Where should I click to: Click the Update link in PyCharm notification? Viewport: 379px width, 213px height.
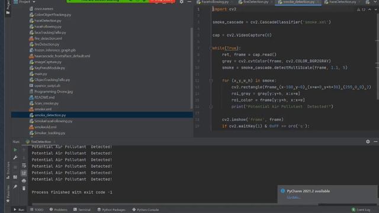pyautogui.click(x=294, y=197)
